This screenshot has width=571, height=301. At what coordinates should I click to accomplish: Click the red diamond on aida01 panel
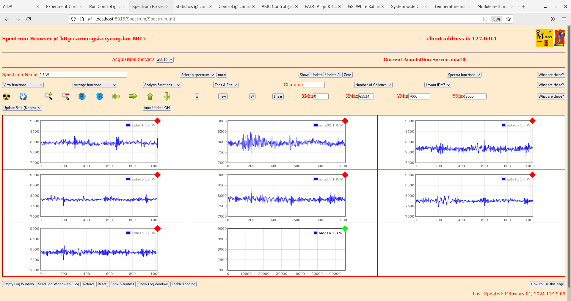click(158, 121)
